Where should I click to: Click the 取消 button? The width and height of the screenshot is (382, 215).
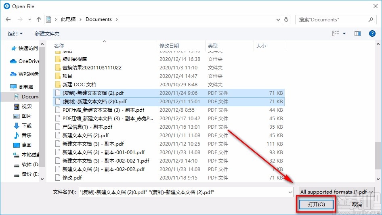tap(357, 204)
